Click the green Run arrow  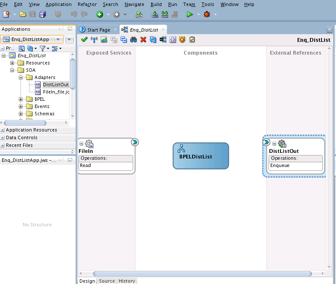click(x=190, y=15)
